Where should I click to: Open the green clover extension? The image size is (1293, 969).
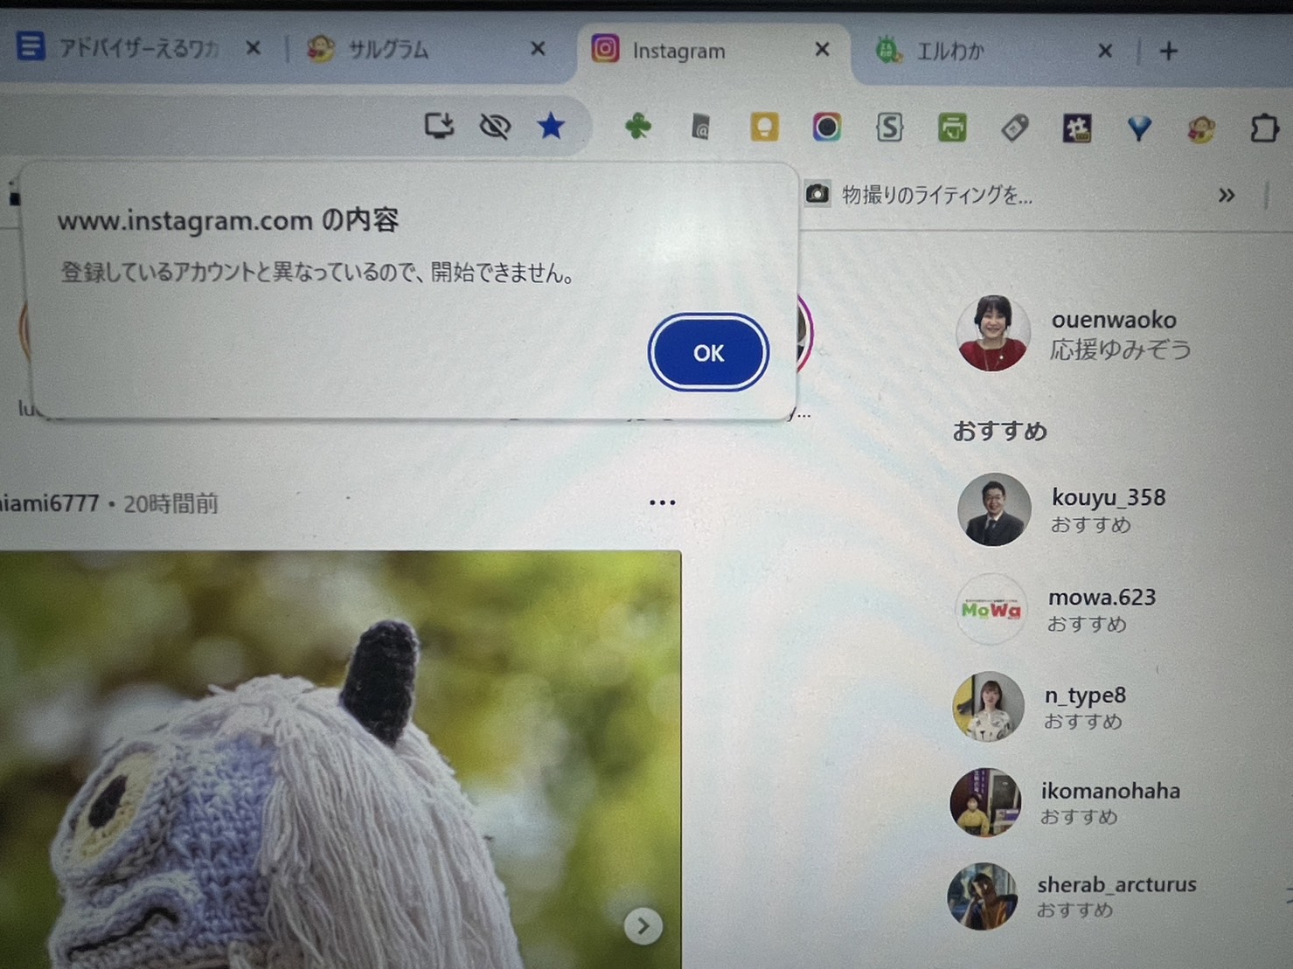click(637, 127)
